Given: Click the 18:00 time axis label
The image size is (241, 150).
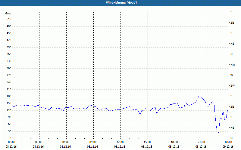Looking at the screenshot, I should point(174,142).
